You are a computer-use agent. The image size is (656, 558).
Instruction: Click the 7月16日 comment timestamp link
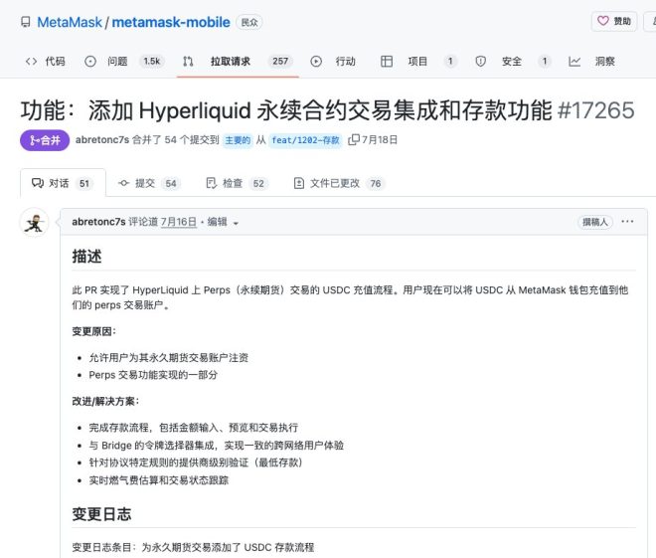179,222
